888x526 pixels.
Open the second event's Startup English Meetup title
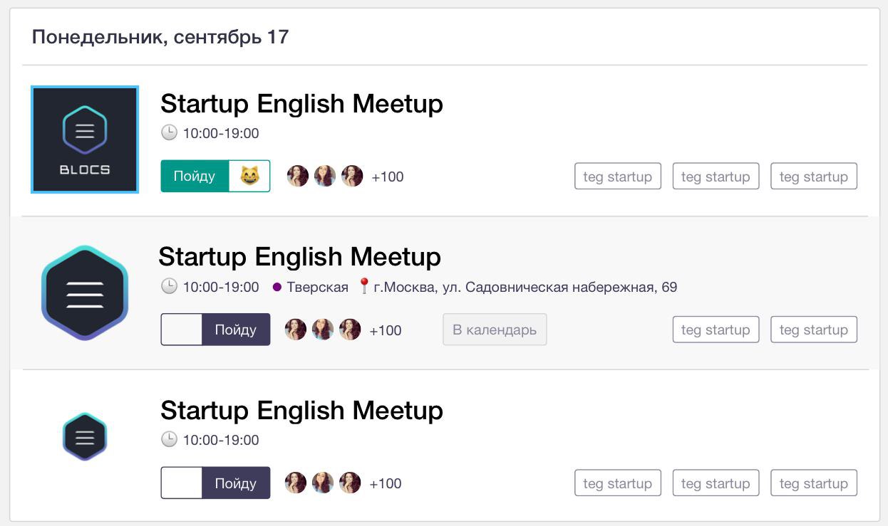(x=299, y=256)
